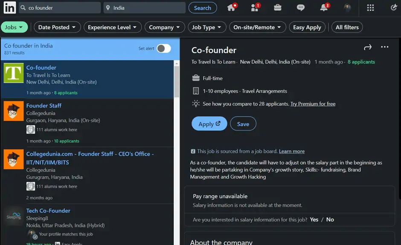The height and width of the screenshot is (245, 401).
Task: Click the share arrow for this job
Action: tap(368, 47)
